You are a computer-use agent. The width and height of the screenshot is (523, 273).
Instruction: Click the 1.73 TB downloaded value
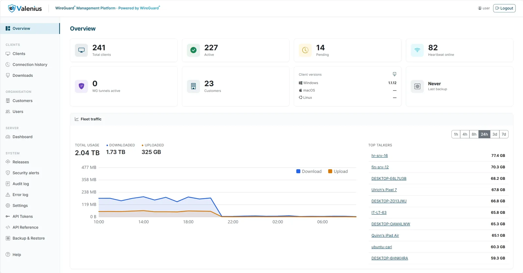click(x=116, y=152)
